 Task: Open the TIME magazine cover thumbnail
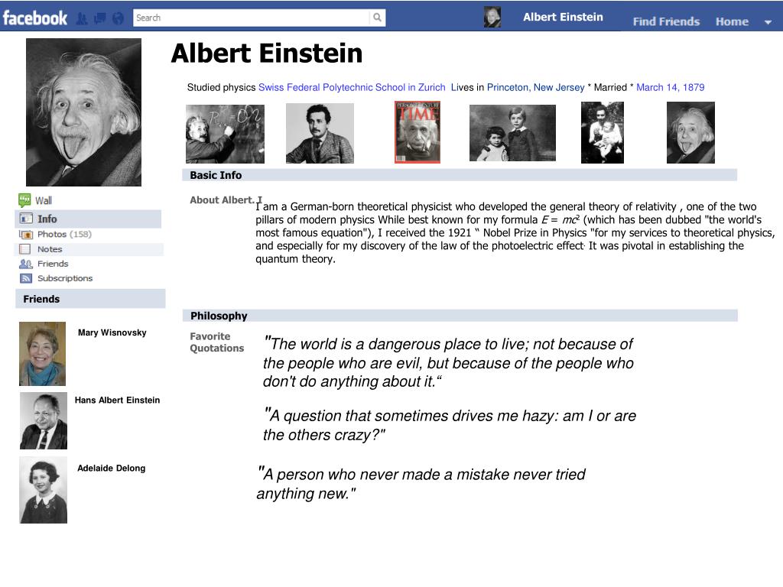(417, 132)
